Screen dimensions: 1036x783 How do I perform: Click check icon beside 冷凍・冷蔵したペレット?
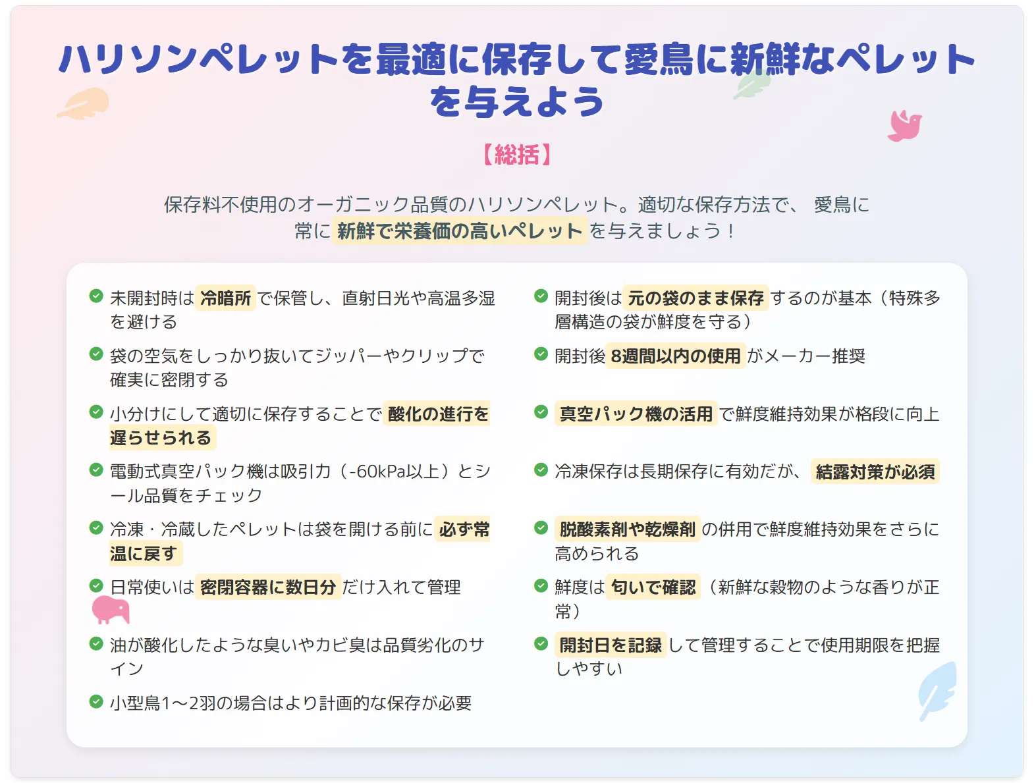tap(96, 527)
